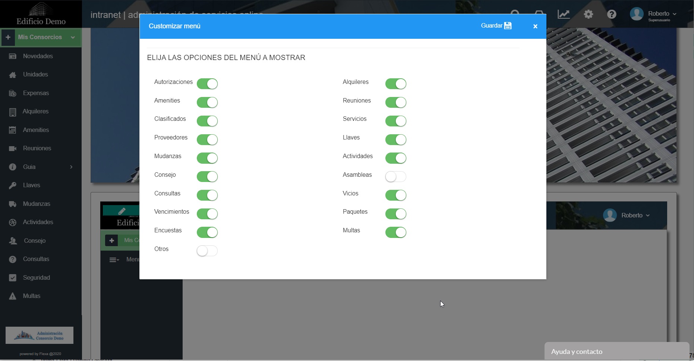Click the Llaves key icon in sidebar
Image resolution: width=694 pixels, height=361 pixels.
coord(13,185)
